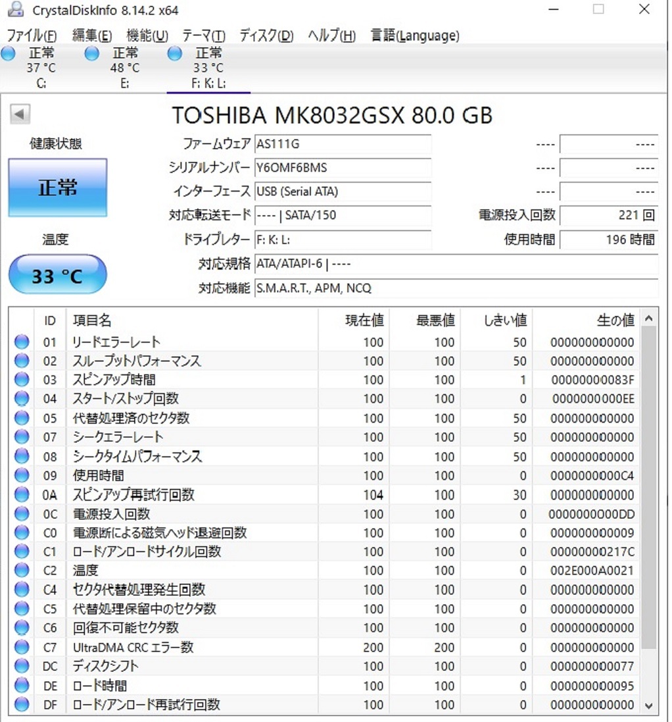Click the features field S.M.A.R.T., APM, NCQ
Image resolution: width=672 pixels, height=722 pixels.
click(x=456, y=288)
